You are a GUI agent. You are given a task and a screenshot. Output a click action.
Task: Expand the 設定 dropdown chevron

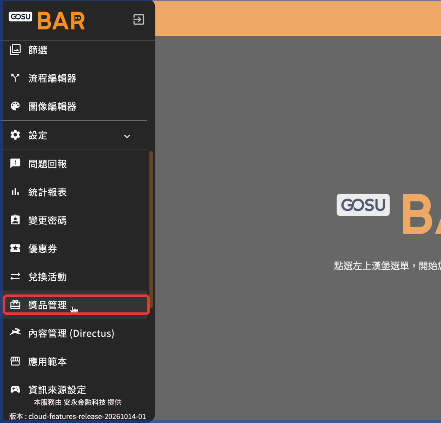coord(127,136)
